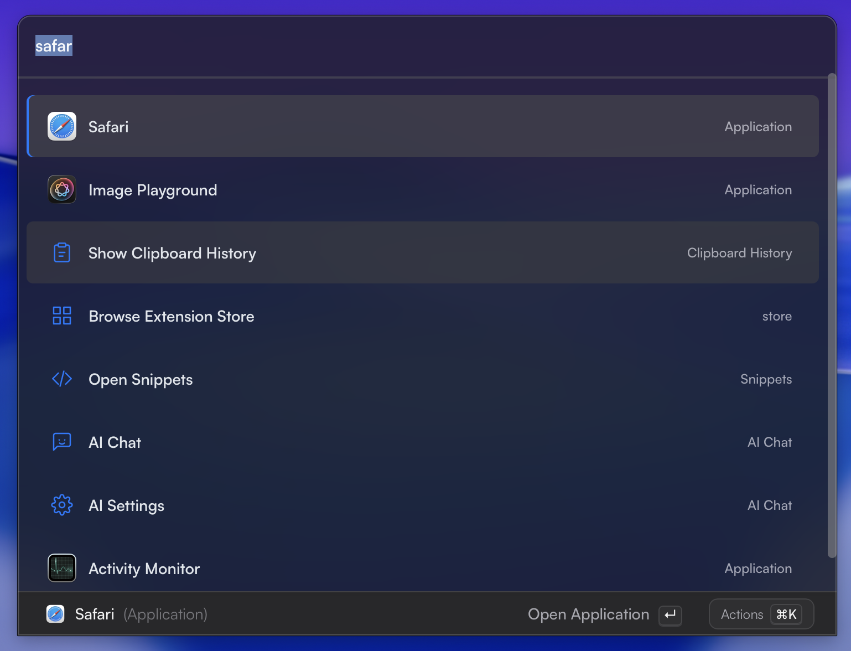The image size is (851, 651).
Task: Select the Open Snippets command
Action: 423,379
